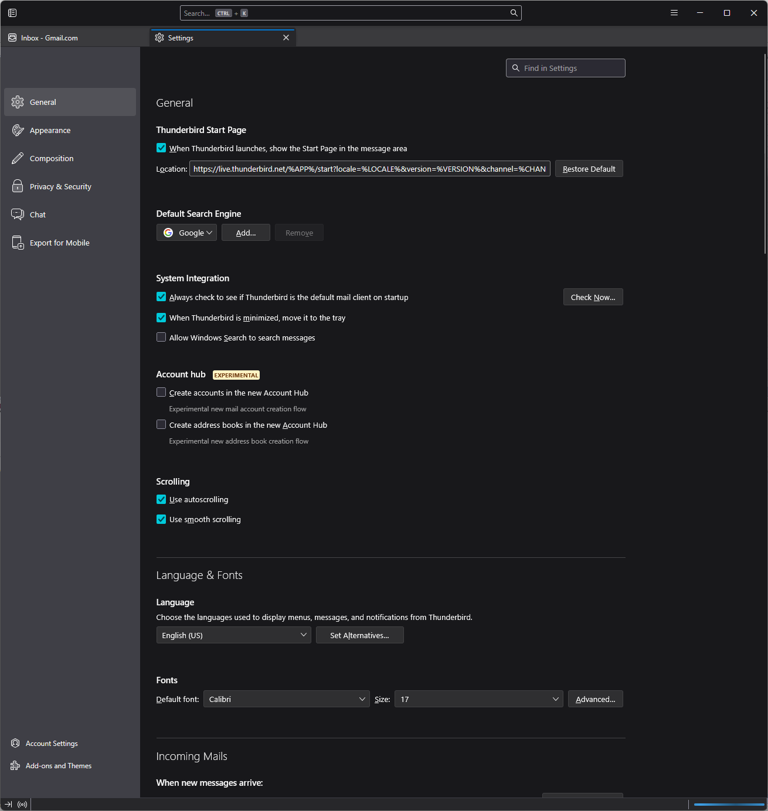Click the Appearance paintbrush icon in sidebar
Screen dimensions: 768x811
tap(18, 130)
